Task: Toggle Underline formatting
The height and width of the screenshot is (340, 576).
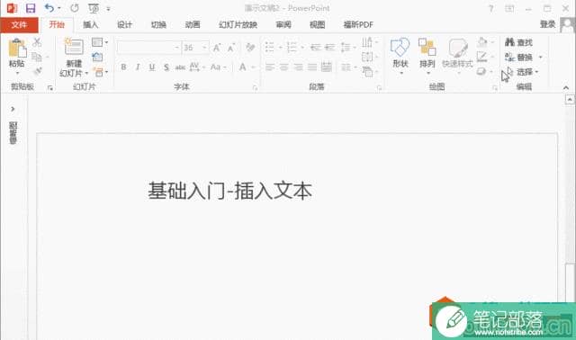Action: point(152,67)
